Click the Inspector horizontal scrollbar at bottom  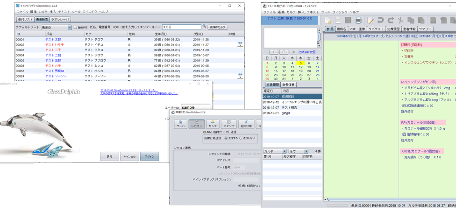click(x=390, y=200)
